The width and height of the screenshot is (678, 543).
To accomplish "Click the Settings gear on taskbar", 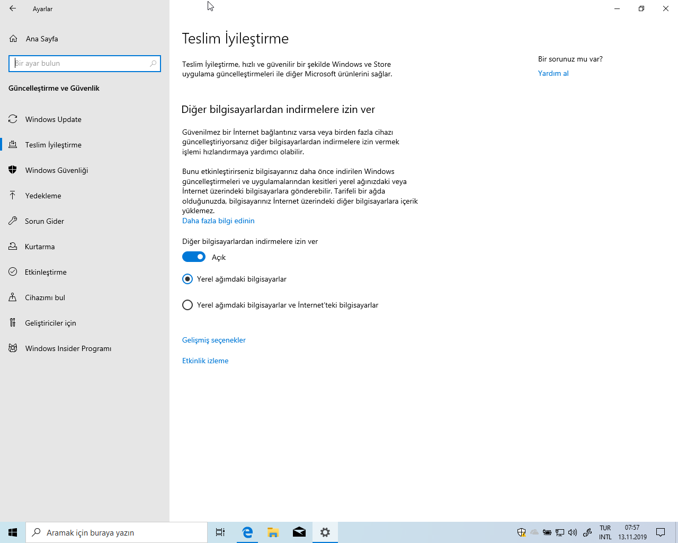I will [x=325, y=532].
